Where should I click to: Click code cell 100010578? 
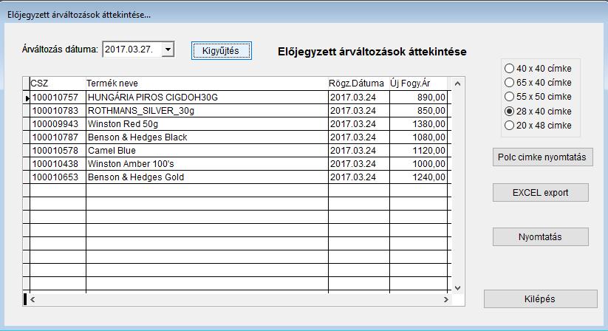(58, 151)
